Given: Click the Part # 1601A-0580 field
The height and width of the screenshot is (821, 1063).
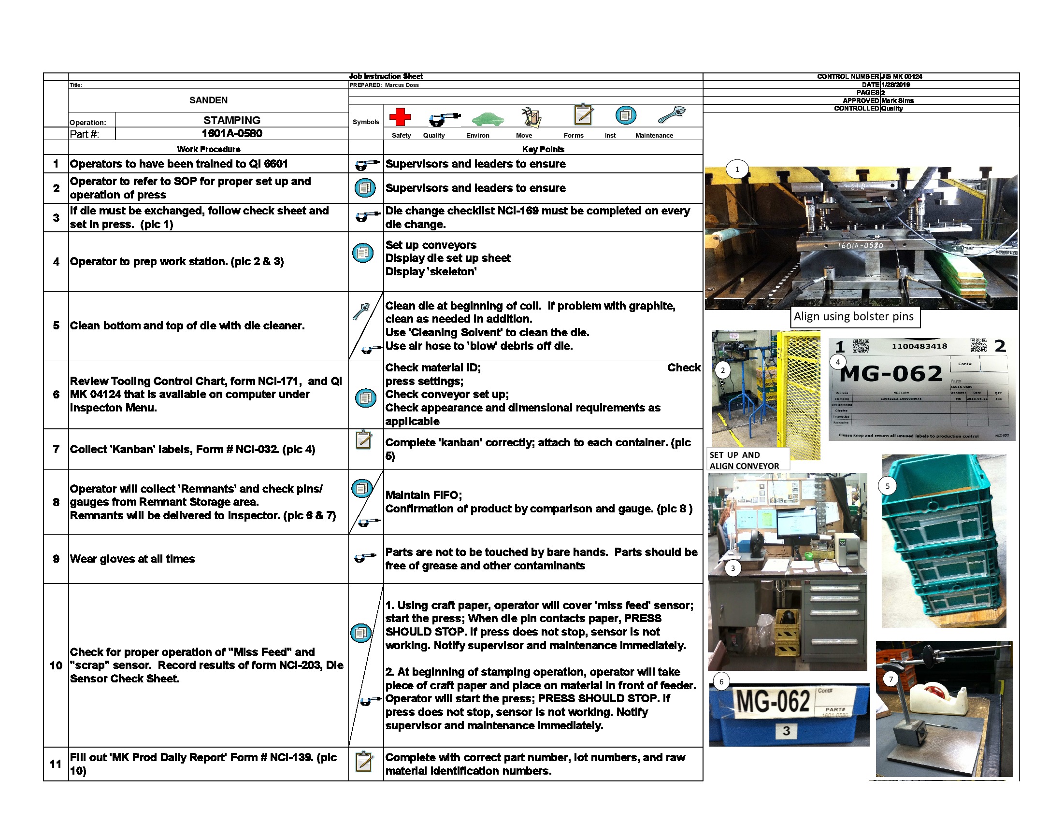Looking at the screenshot, I should click(231, 134).
